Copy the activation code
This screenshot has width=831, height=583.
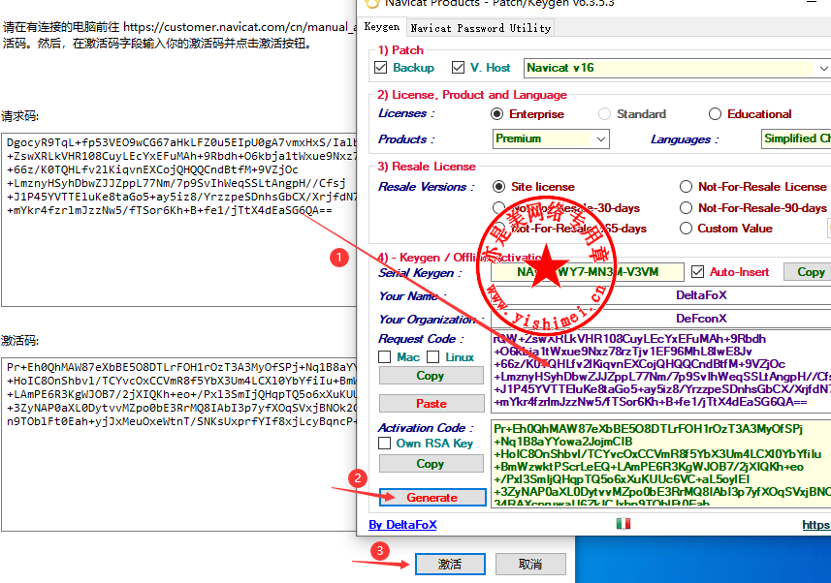[431, 463]
